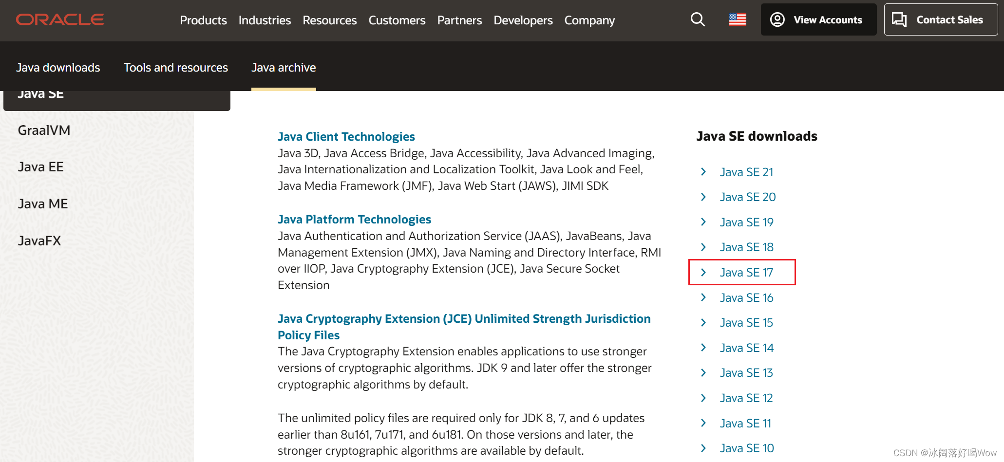Open the Java SE 14 link
Screen dimensions: 1004x462
click(x=746, y=348)
